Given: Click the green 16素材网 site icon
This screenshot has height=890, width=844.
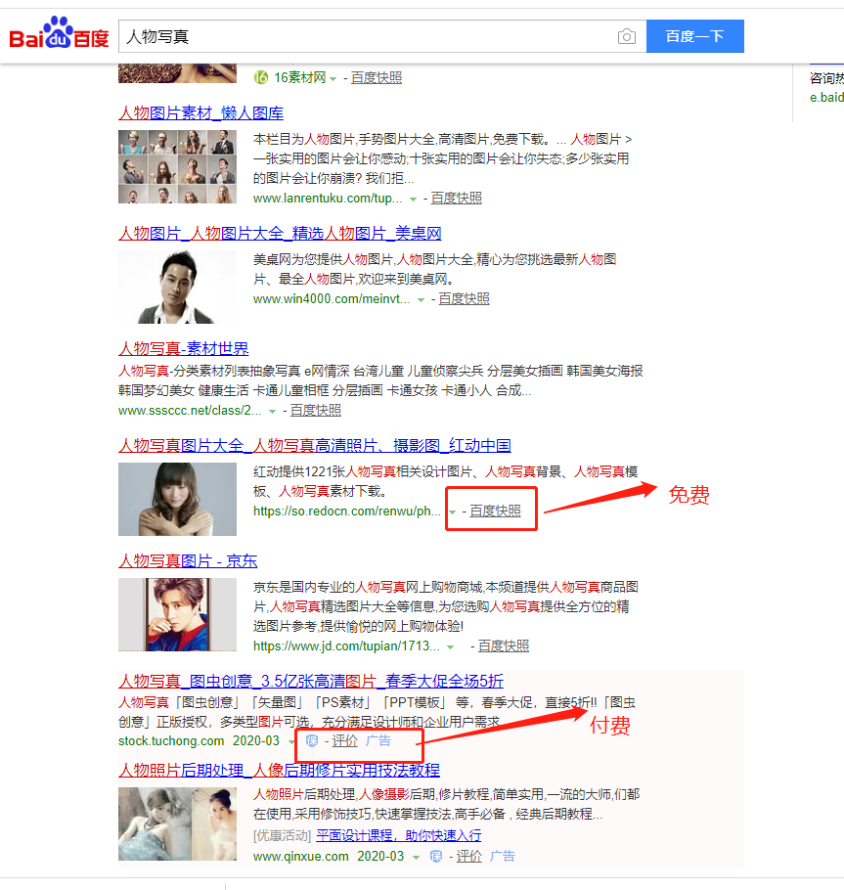Looking at the screenshot, I should 261,77.
